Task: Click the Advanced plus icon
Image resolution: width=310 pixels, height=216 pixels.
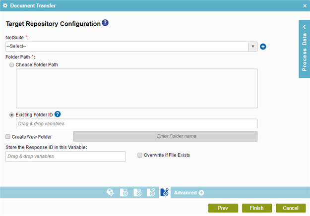Action: click(x=201, y=193)
